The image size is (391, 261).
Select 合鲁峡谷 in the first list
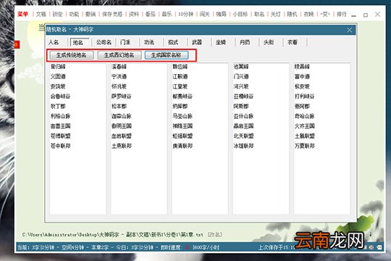coord(60,96)
